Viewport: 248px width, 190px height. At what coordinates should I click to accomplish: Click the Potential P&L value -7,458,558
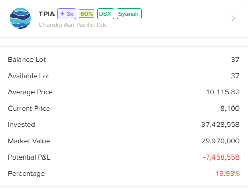221,157
